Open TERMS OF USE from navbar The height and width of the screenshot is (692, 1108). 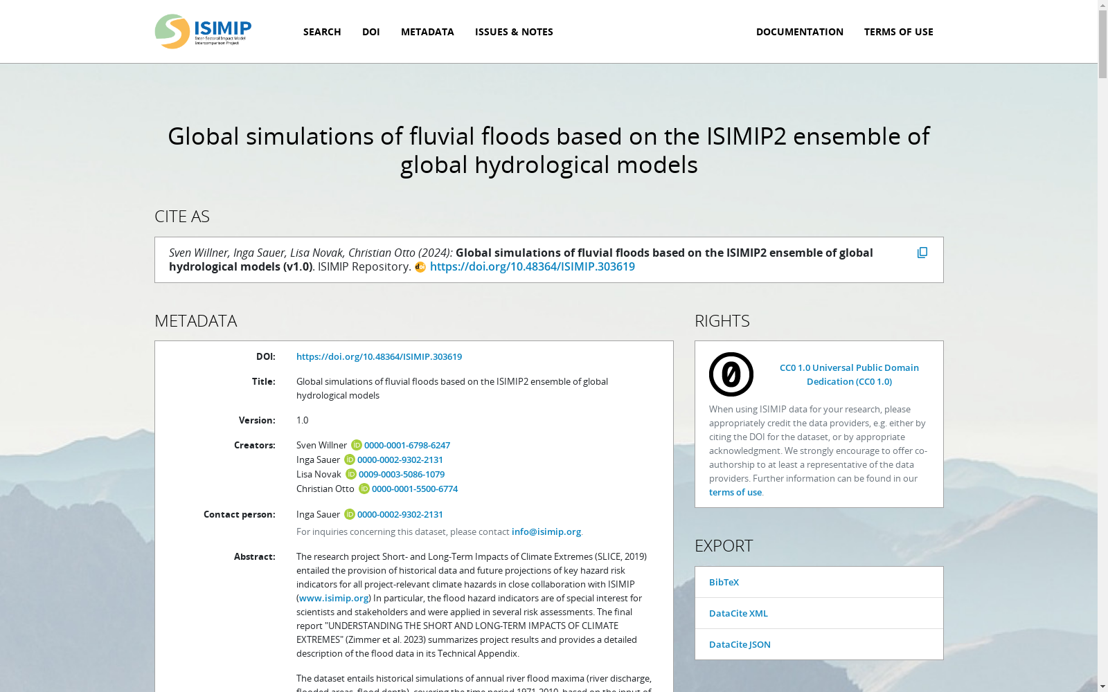point(899,32)
